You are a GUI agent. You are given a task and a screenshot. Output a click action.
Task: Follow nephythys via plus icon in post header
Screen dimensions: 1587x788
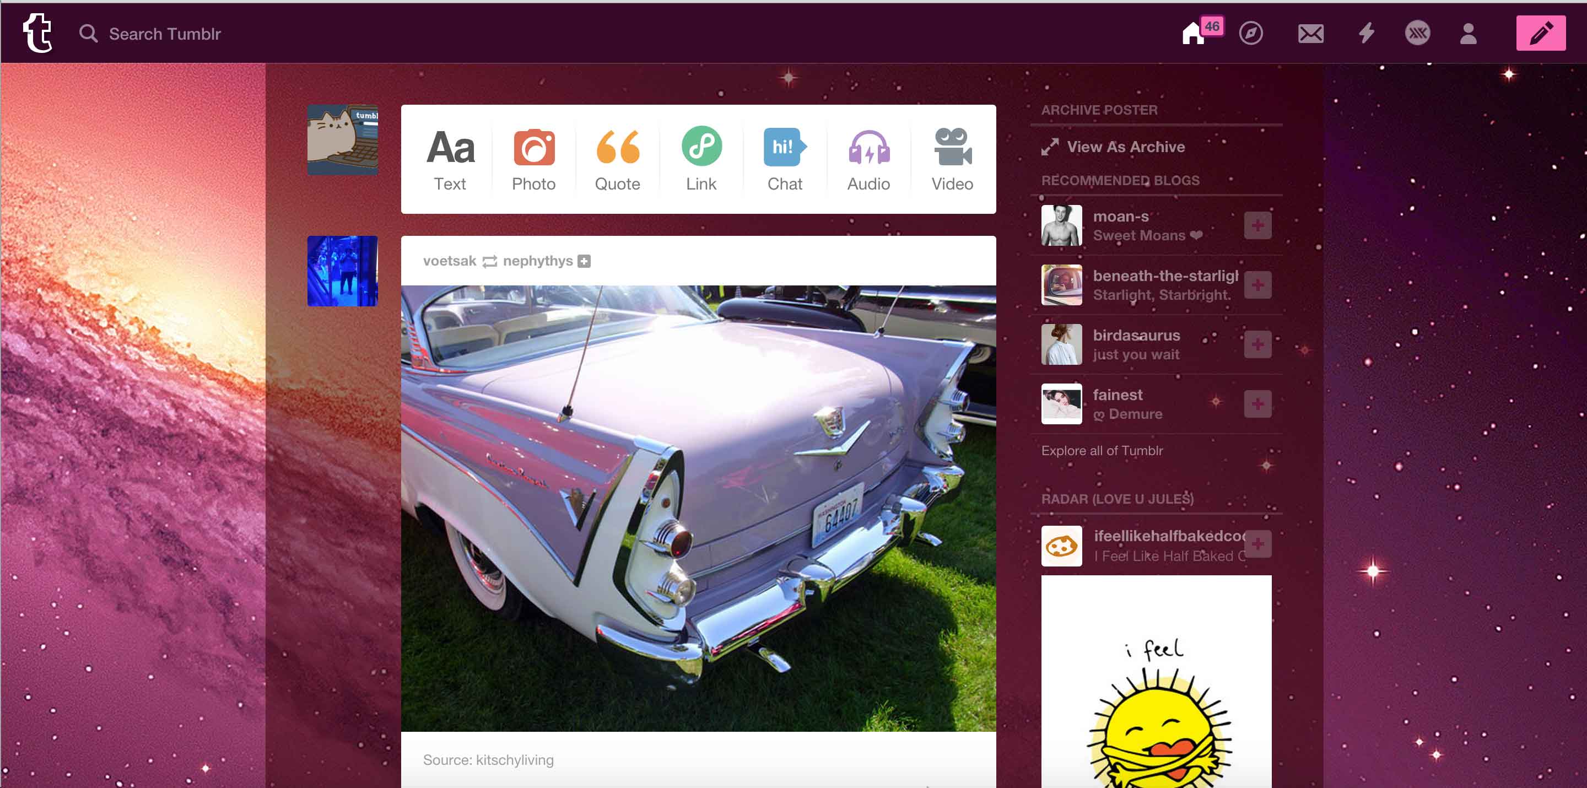coord(584,261)
